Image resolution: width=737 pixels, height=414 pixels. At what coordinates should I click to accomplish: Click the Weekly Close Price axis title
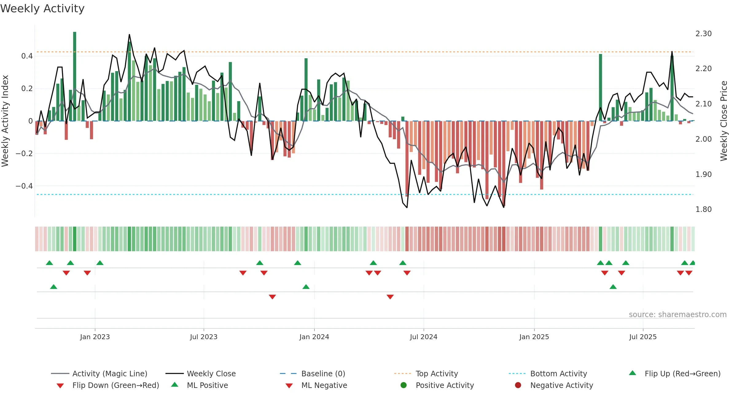point(724,121)
